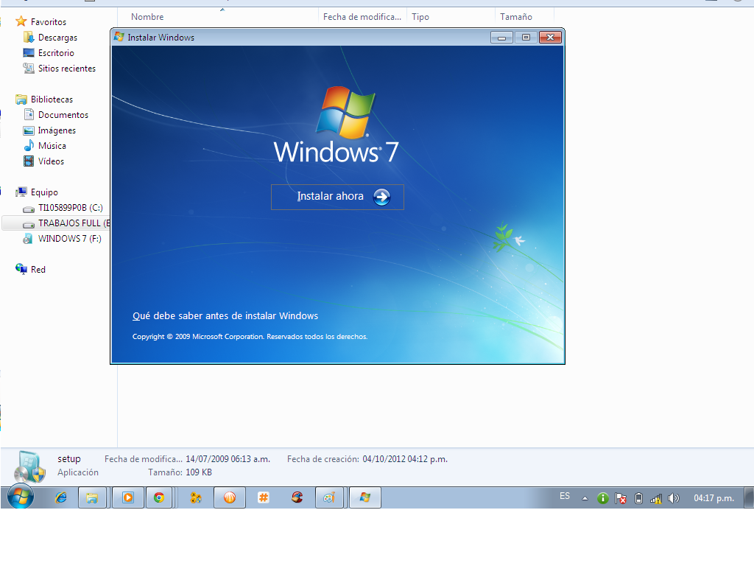Show hidden system tray icons
This screenshot has height=566, width=754.
pos(585,498)
